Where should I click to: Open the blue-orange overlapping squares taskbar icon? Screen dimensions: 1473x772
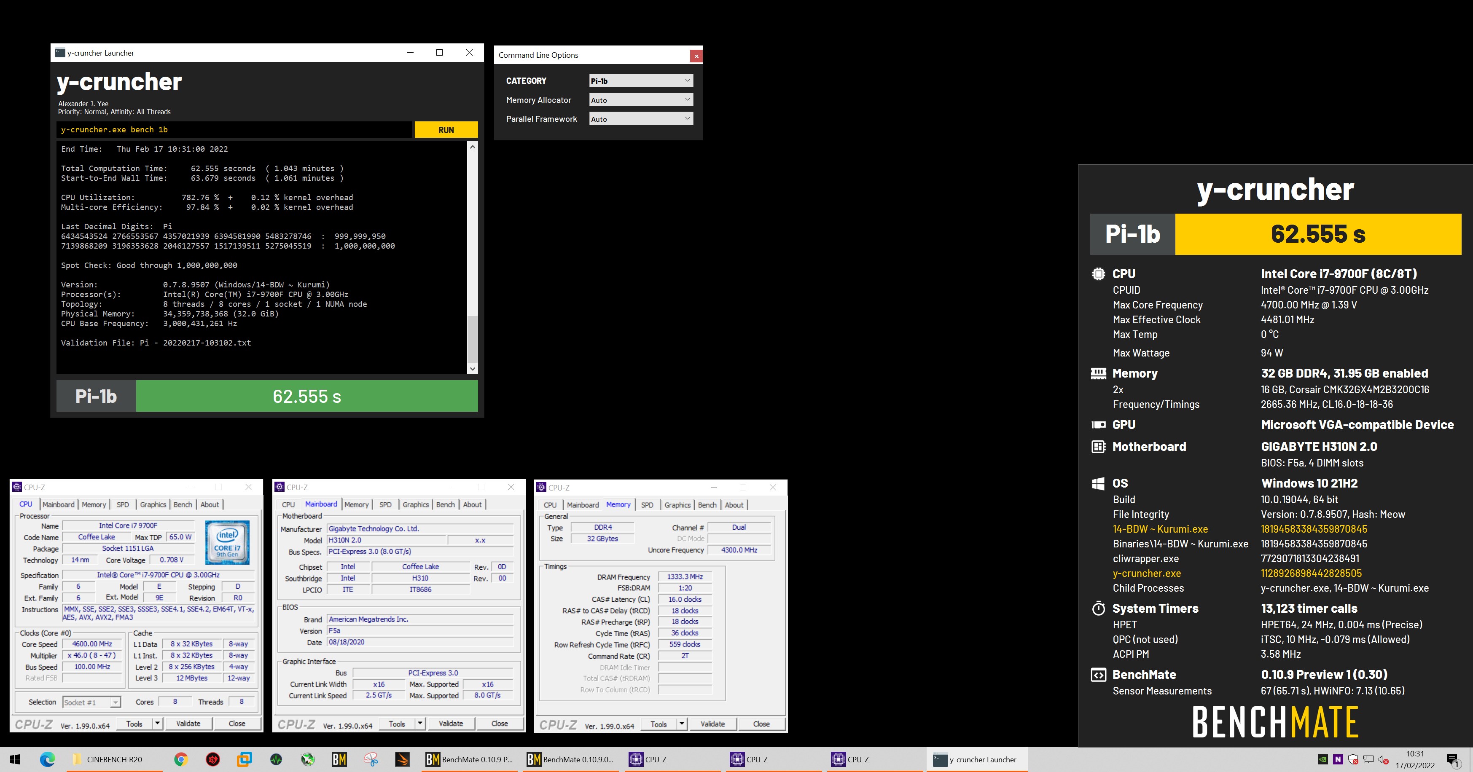pos(244,759)
